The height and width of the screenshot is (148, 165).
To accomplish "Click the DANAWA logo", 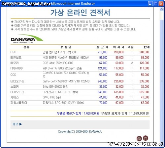I will pos(27,39).
